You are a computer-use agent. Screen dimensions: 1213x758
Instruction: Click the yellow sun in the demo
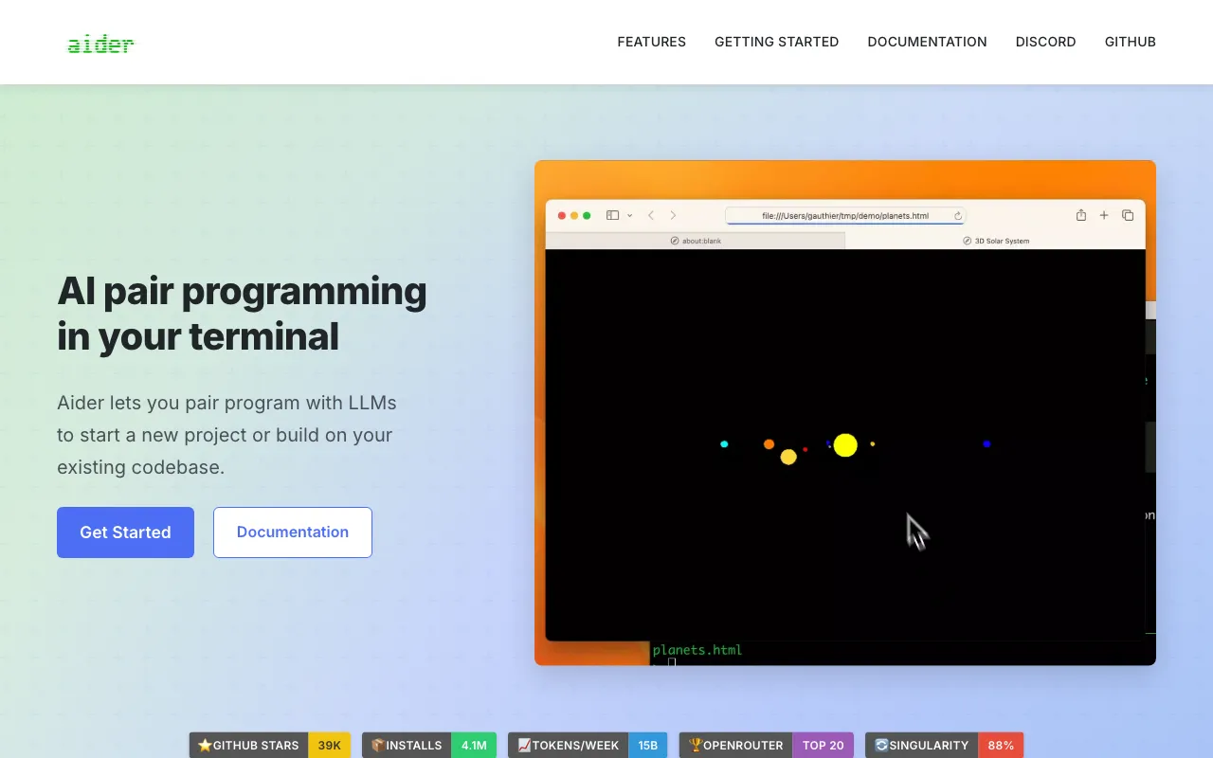845,445
